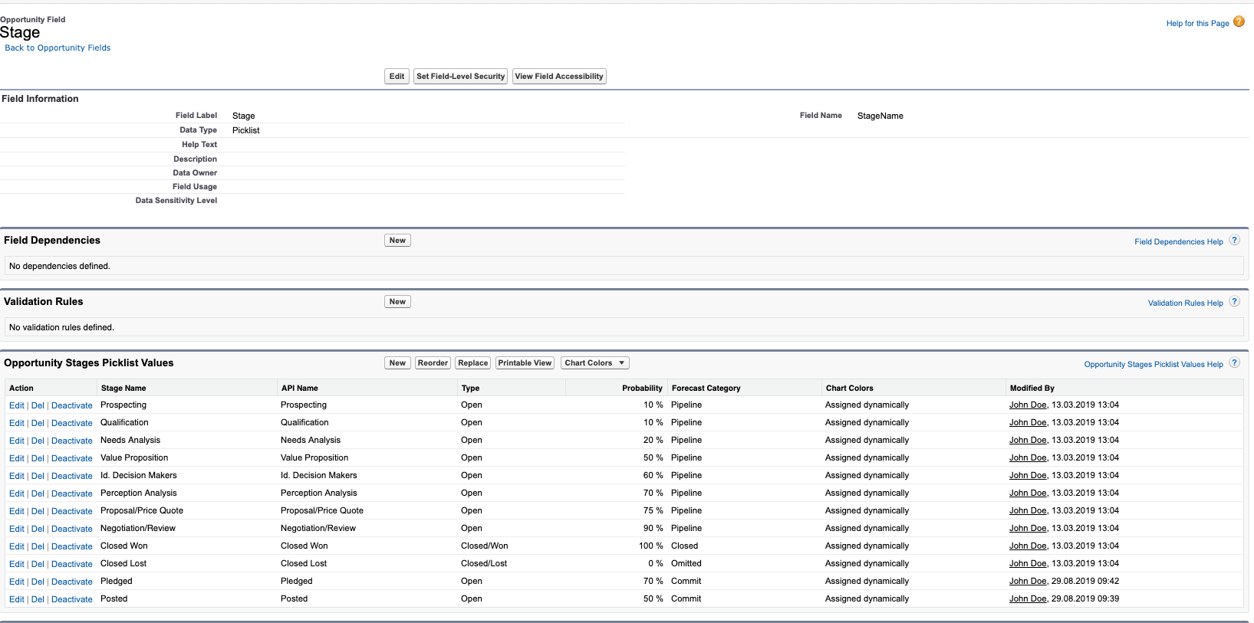Click the API Name column header
The height and width of the screenshot is (623, 1254).
coord(300,388)
